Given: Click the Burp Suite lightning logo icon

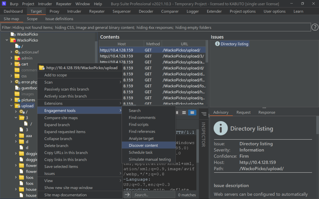Looking at the screenshot, I should point(4,4).
